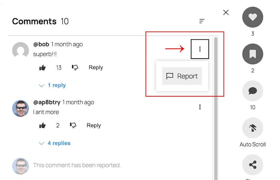Expand "1 reply" under @bob's comment
This screenshot has width=280, height=180.
pos(53,86)
